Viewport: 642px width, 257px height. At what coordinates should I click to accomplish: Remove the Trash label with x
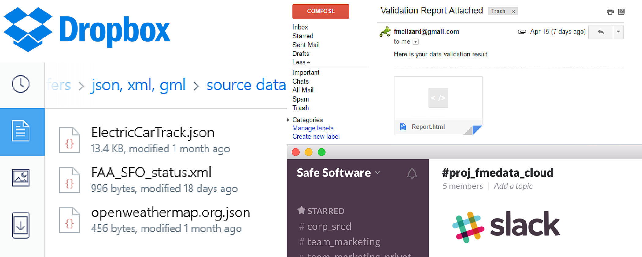[x=513, y=12]
